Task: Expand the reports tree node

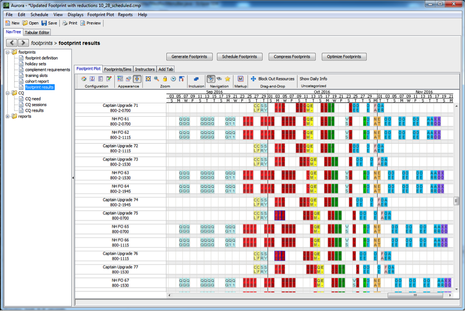Action: [8, 116]
